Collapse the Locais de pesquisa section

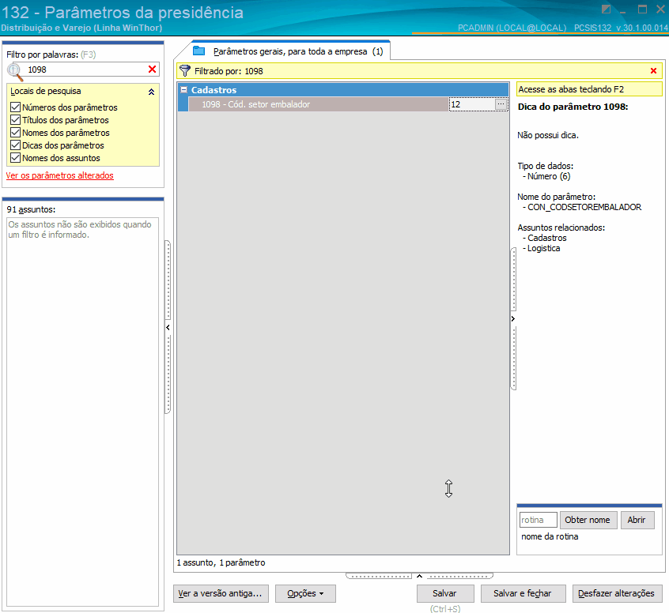(151, 92)
